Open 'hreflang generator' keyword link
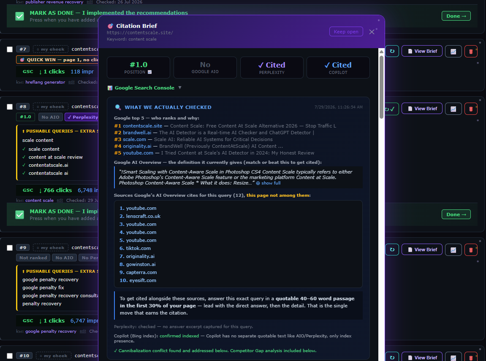486x361 pixels. click(x=45, y=82)
